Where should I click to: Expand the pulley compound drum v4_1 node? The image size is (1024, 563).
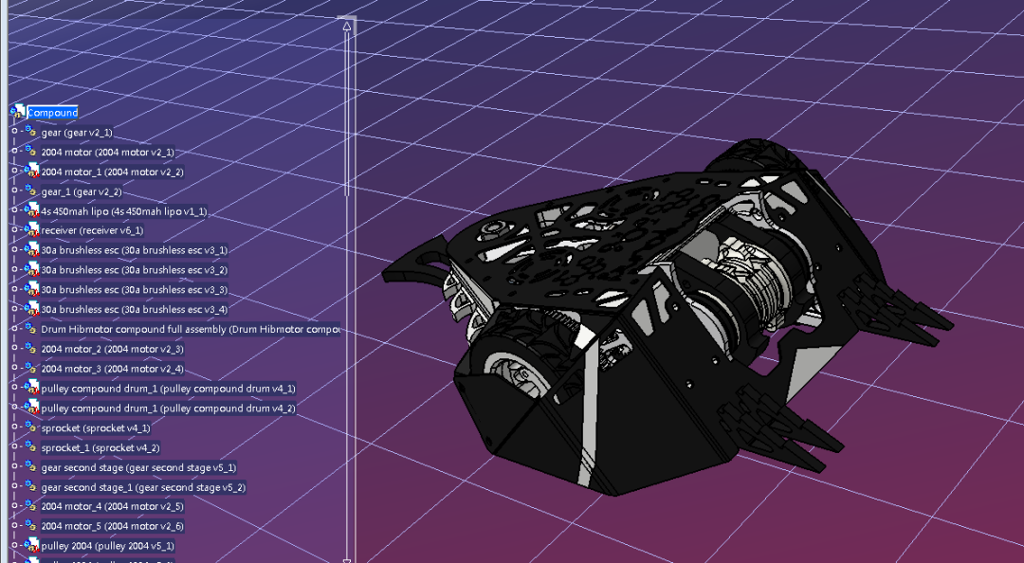tap(14, 388)
